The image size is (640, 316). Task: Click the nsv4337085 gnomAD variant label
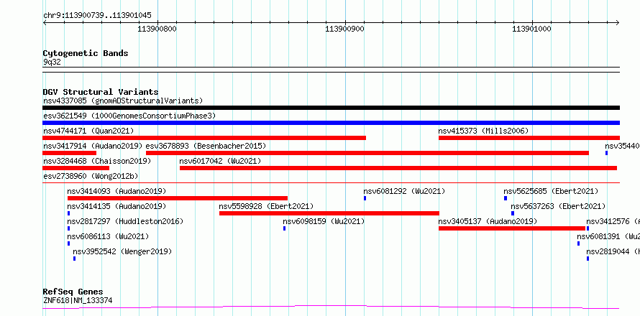click(x=123, y=101)
